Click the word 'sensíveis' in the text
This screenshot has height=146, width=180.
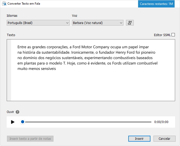[x=48, y=69]
